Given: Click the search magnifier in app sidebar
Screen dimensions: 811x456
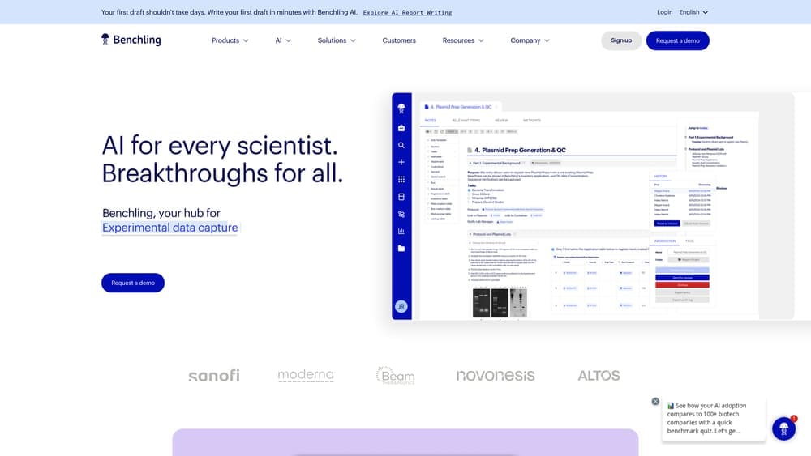Looking at the screenshot, I should (401, 145).
